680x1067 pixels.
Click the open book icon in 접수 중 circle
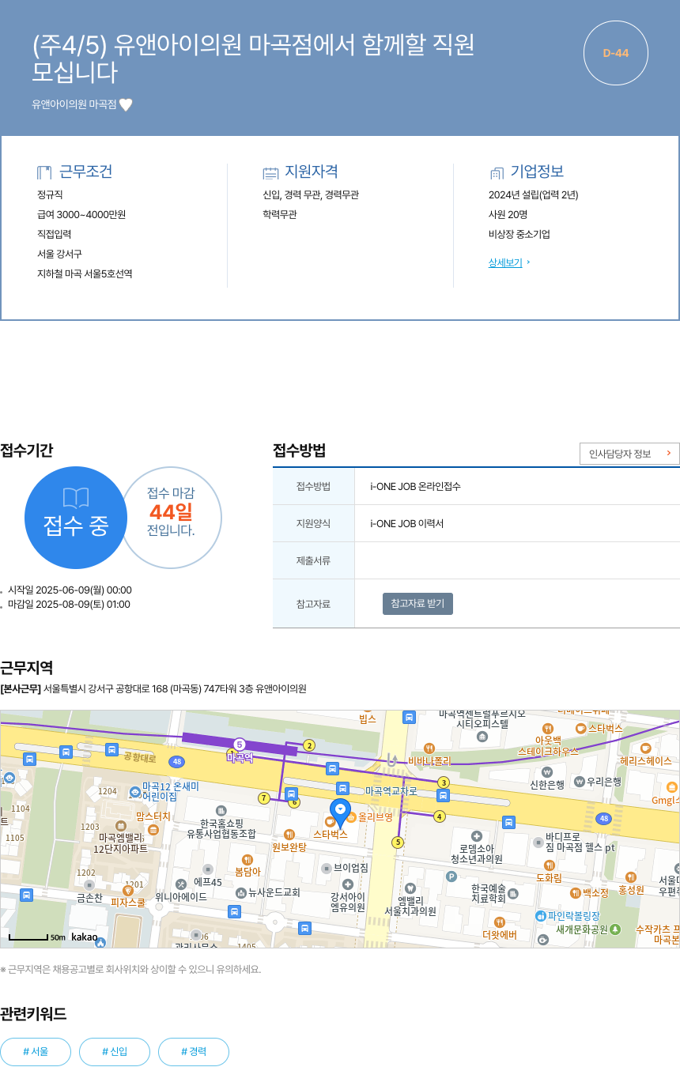[76, 498]
